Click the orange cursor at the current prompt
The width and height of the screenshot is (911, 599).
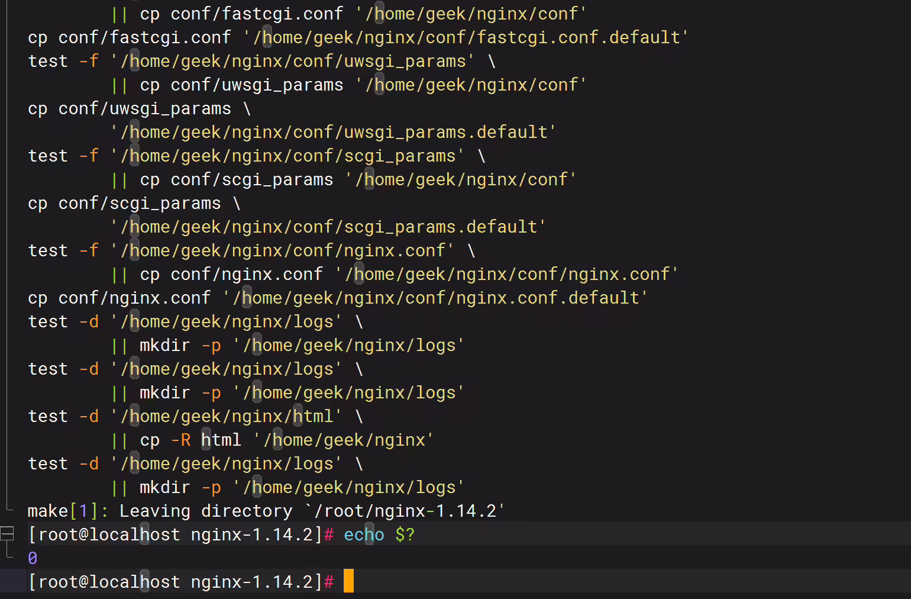coord(348,581)
